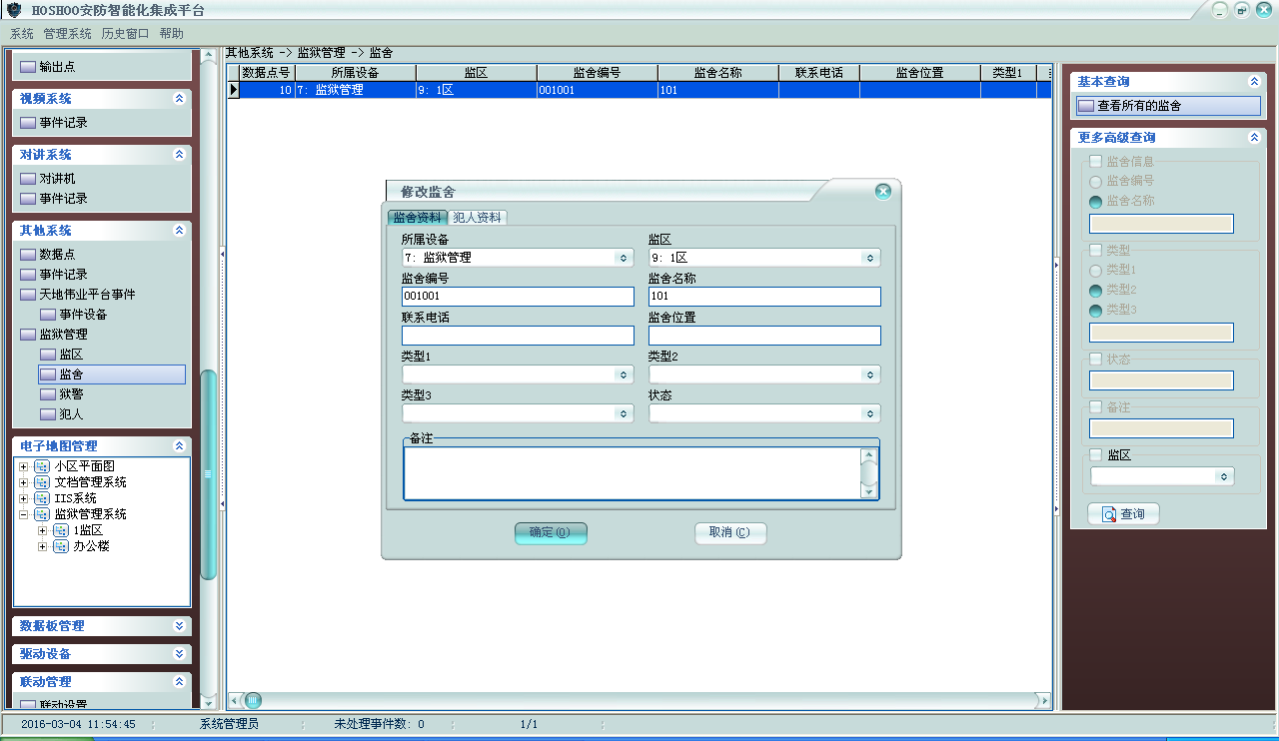The height and width of the screenshot is (741, 1279).
Task: Check the 状态 filter checkbox
Action: 1095,359
